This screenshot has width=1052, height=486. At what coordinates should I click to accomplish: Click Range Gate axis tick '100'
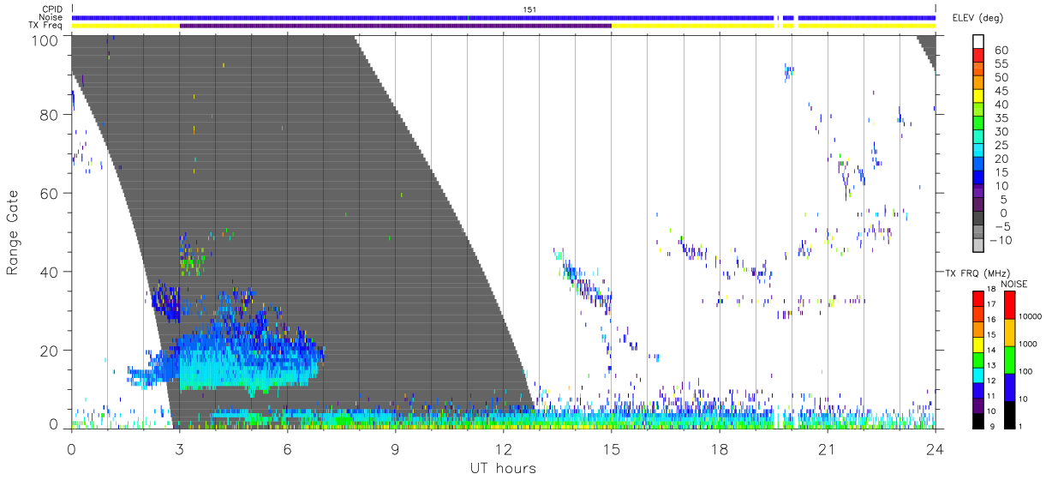click(46, 39)
